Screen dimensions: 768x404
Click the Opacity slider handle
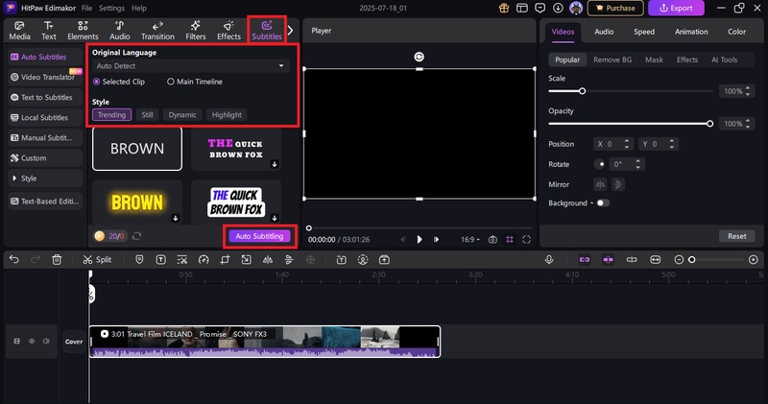(709, 124)
